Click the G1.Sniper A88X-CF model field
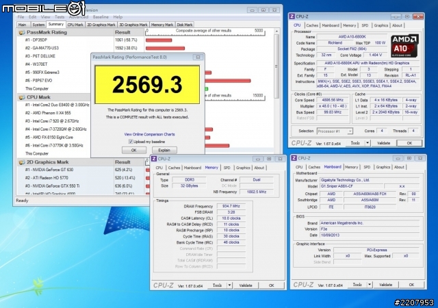Screen dimensions: 438x308 pyautogui.click(x=351, y=186)
